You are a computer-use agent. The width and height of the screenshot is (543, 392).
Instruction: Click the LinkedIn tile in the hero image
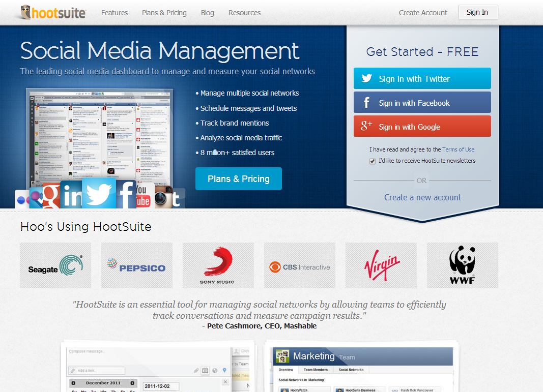pos(71,194)
